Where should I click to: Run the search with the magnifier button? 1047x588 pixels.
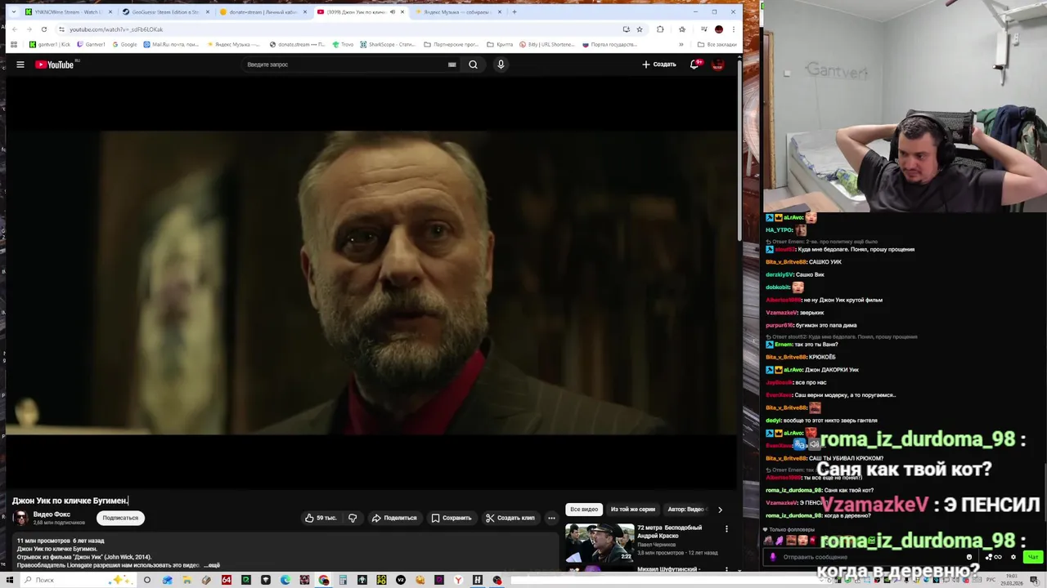pos(473,65)
